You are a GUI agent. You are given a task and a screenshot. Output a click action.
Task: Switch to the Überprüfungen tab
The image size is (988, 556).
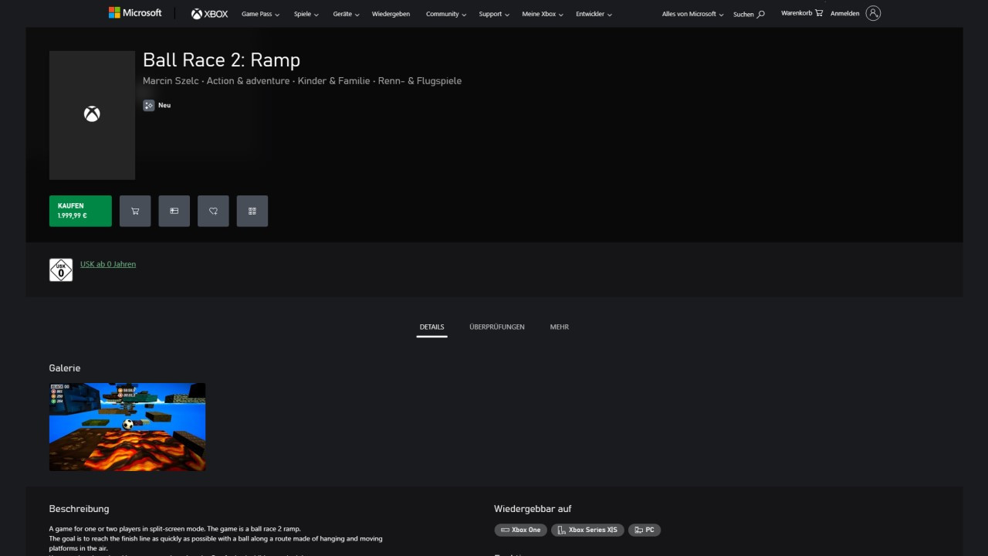[496, 327]
